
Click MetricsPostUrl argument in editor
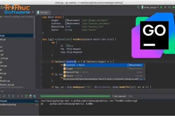coord(103,87)
